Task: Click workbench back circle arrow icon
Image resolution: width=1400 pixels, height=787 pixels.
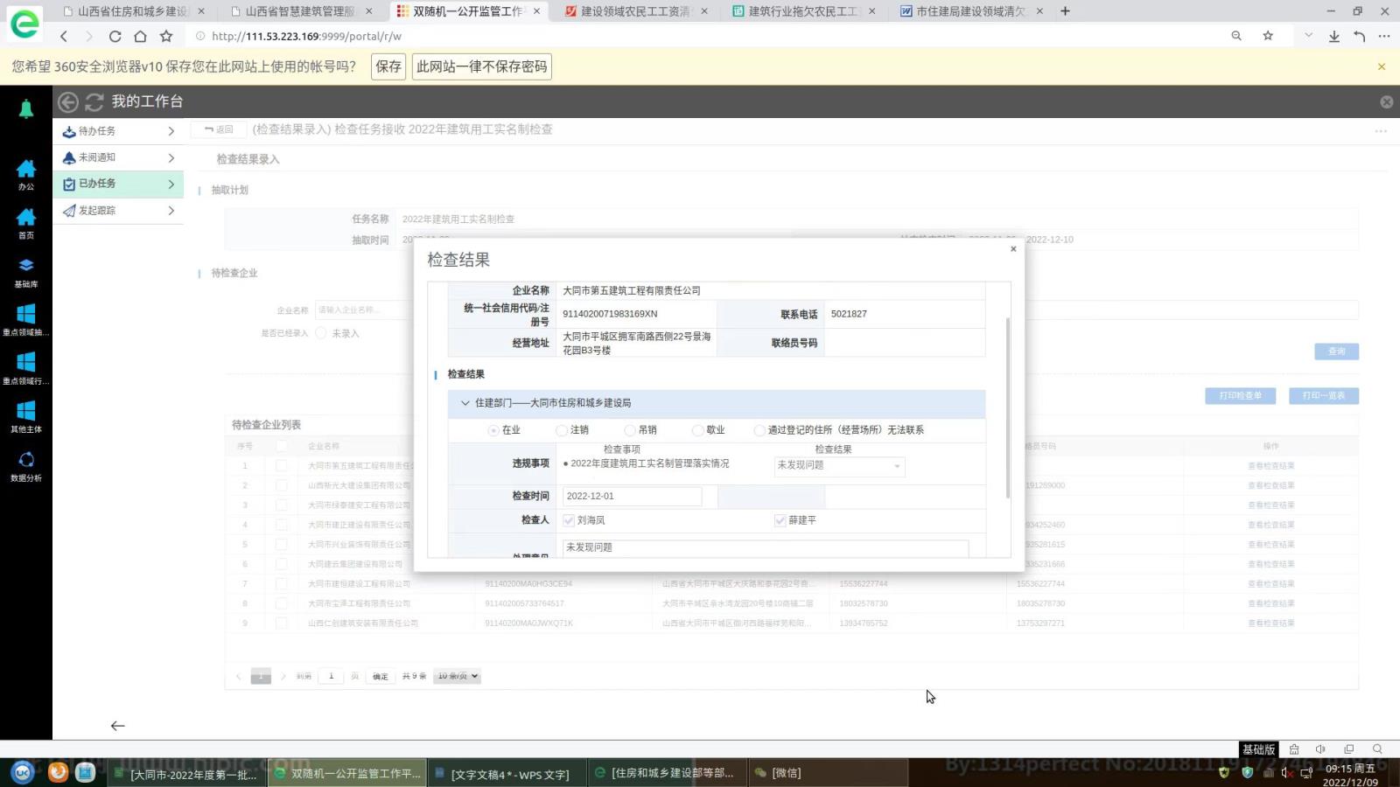Action: (x=68, y=102)
